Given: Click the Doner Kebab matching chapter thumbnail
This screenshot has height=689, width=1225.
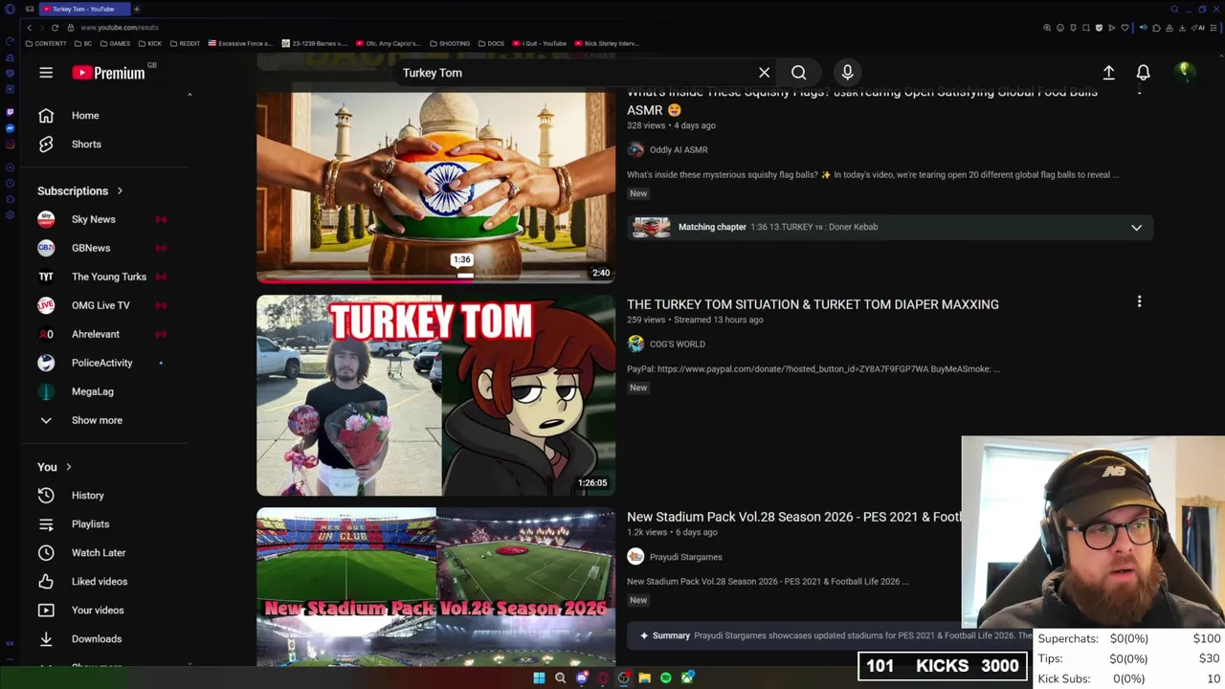Looking at the screenshot, I should coord(651,227).
